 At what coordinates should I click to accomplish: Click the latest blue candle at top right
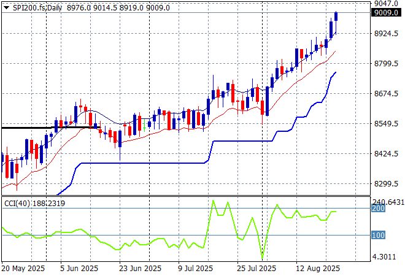tap(336, 17)
